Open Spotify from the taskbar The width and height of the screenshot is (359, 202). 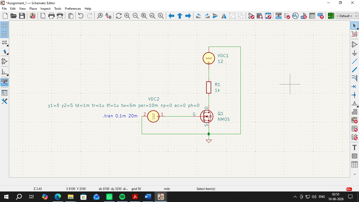(122, 197)
